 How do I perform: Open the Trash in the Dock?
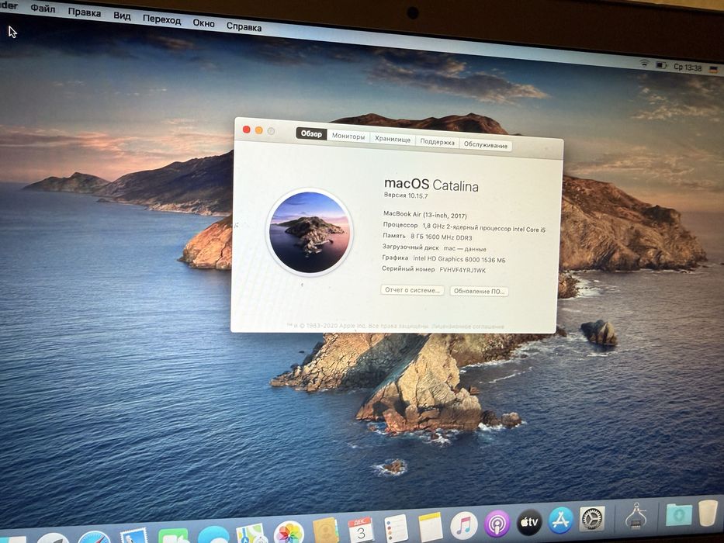708,512
